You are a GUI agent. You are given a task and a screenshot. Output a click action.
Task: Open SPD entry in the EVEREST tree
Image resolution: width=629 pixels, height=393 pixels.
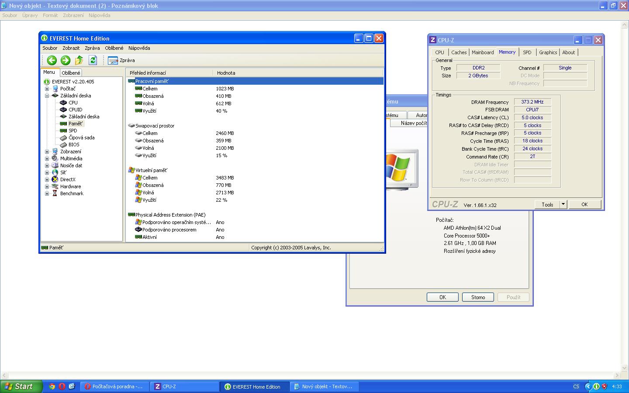pyautogui.click(x=73, y=131)
